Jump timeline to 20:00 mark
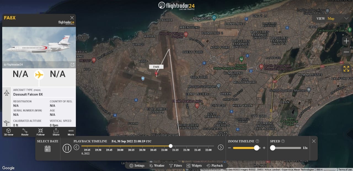 point(120,150)
